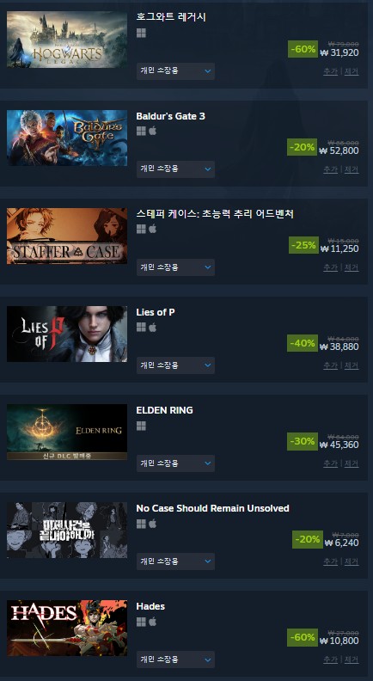Click the Apple icon under 스태퍼 케이스
The height and width of the screenshot is (681, 373).
point(152,229)
